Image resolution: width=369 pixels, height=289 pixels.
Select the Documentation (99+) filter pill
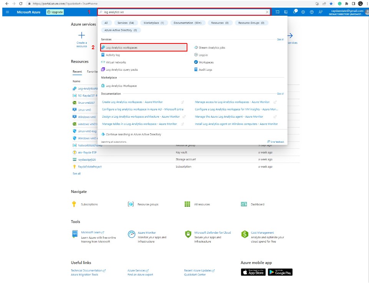(x=187, y=23)
